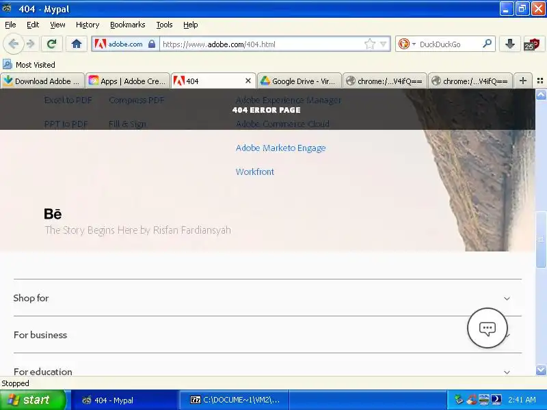Open the chat bubble button
Viewport: 547px width, 410px height.
pos(488,328)
